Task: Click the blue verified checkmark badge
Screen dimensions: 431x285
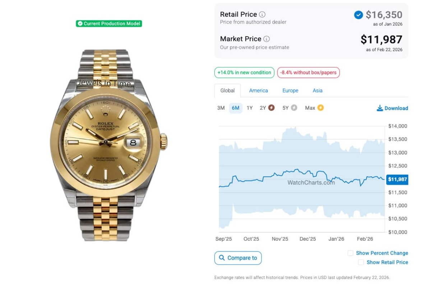Action: coord(358,15)
